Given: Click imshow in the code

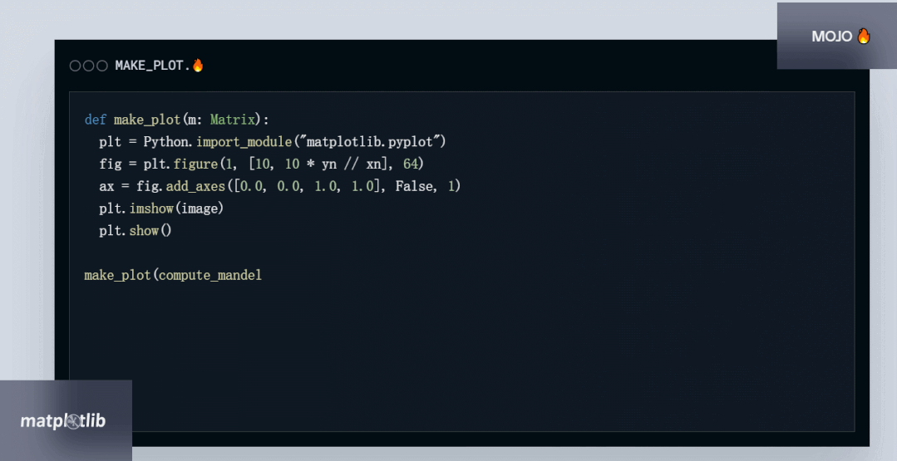Looking at the screenshot, I should [x=151, y=208].
